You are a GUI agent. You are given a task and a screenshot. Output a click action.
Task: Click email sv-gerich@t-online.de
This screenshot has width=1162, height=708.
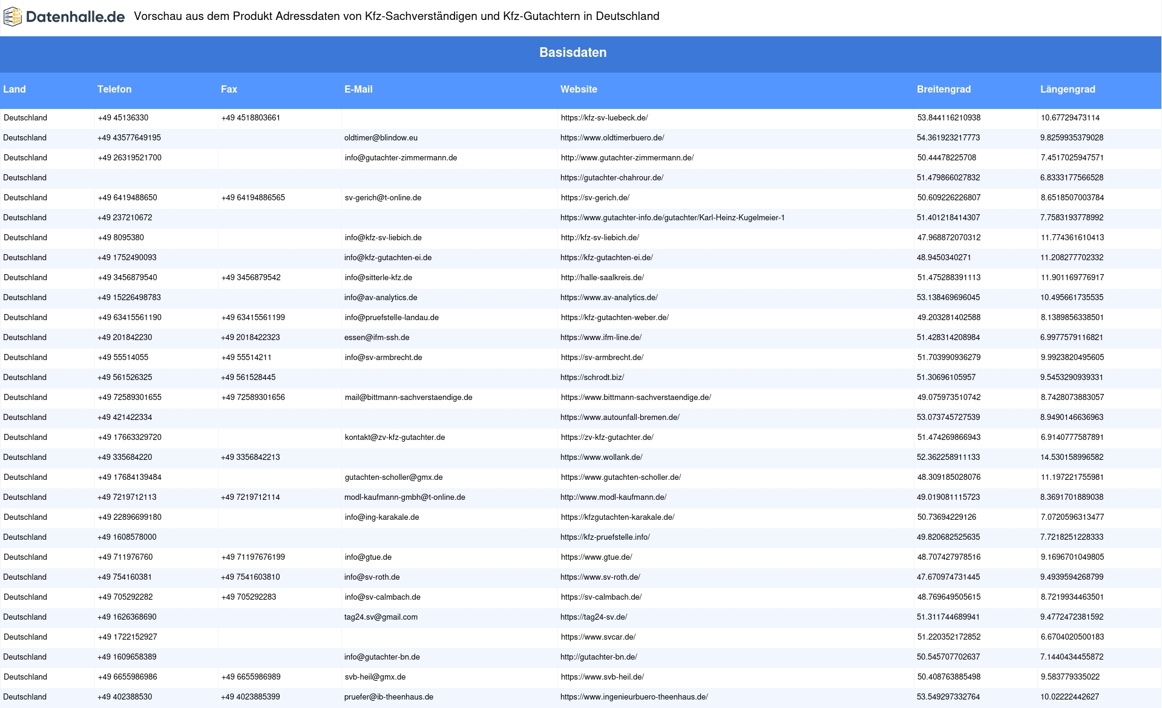pyautogui.click(x=383, y=198)
